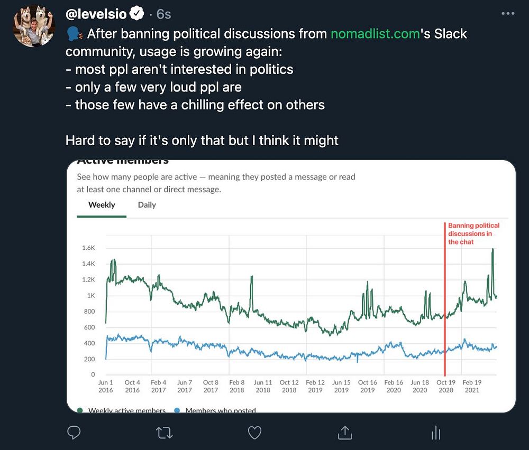Like the tweet with the heart icon
The width and height of the screenshot is (529, 450).
coord(255,433)
